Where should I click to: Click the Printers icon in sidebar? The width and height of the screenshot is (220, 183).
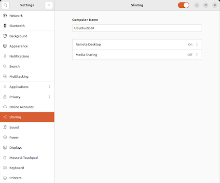5,178
